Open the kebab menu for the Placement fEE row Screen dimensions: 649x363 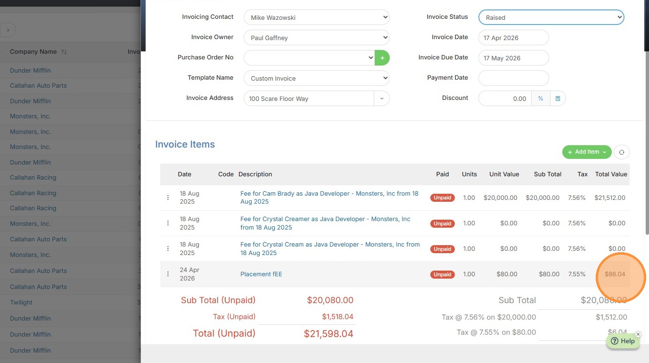[168, 274]
